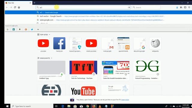Open VLC media player from the taskbar
The width and height of the screenshot is (192, 108).
[x=100, y=106]
